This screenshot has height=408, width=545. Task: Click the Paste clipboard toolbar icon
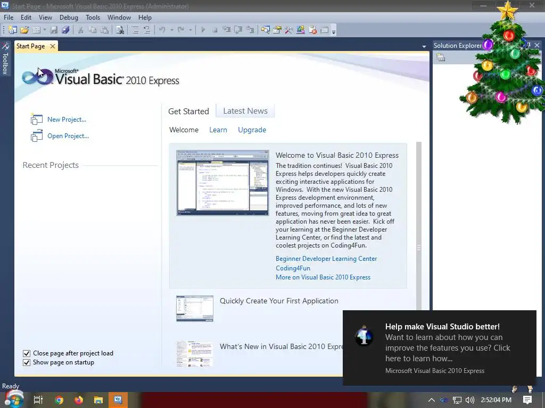click(104, 30)
